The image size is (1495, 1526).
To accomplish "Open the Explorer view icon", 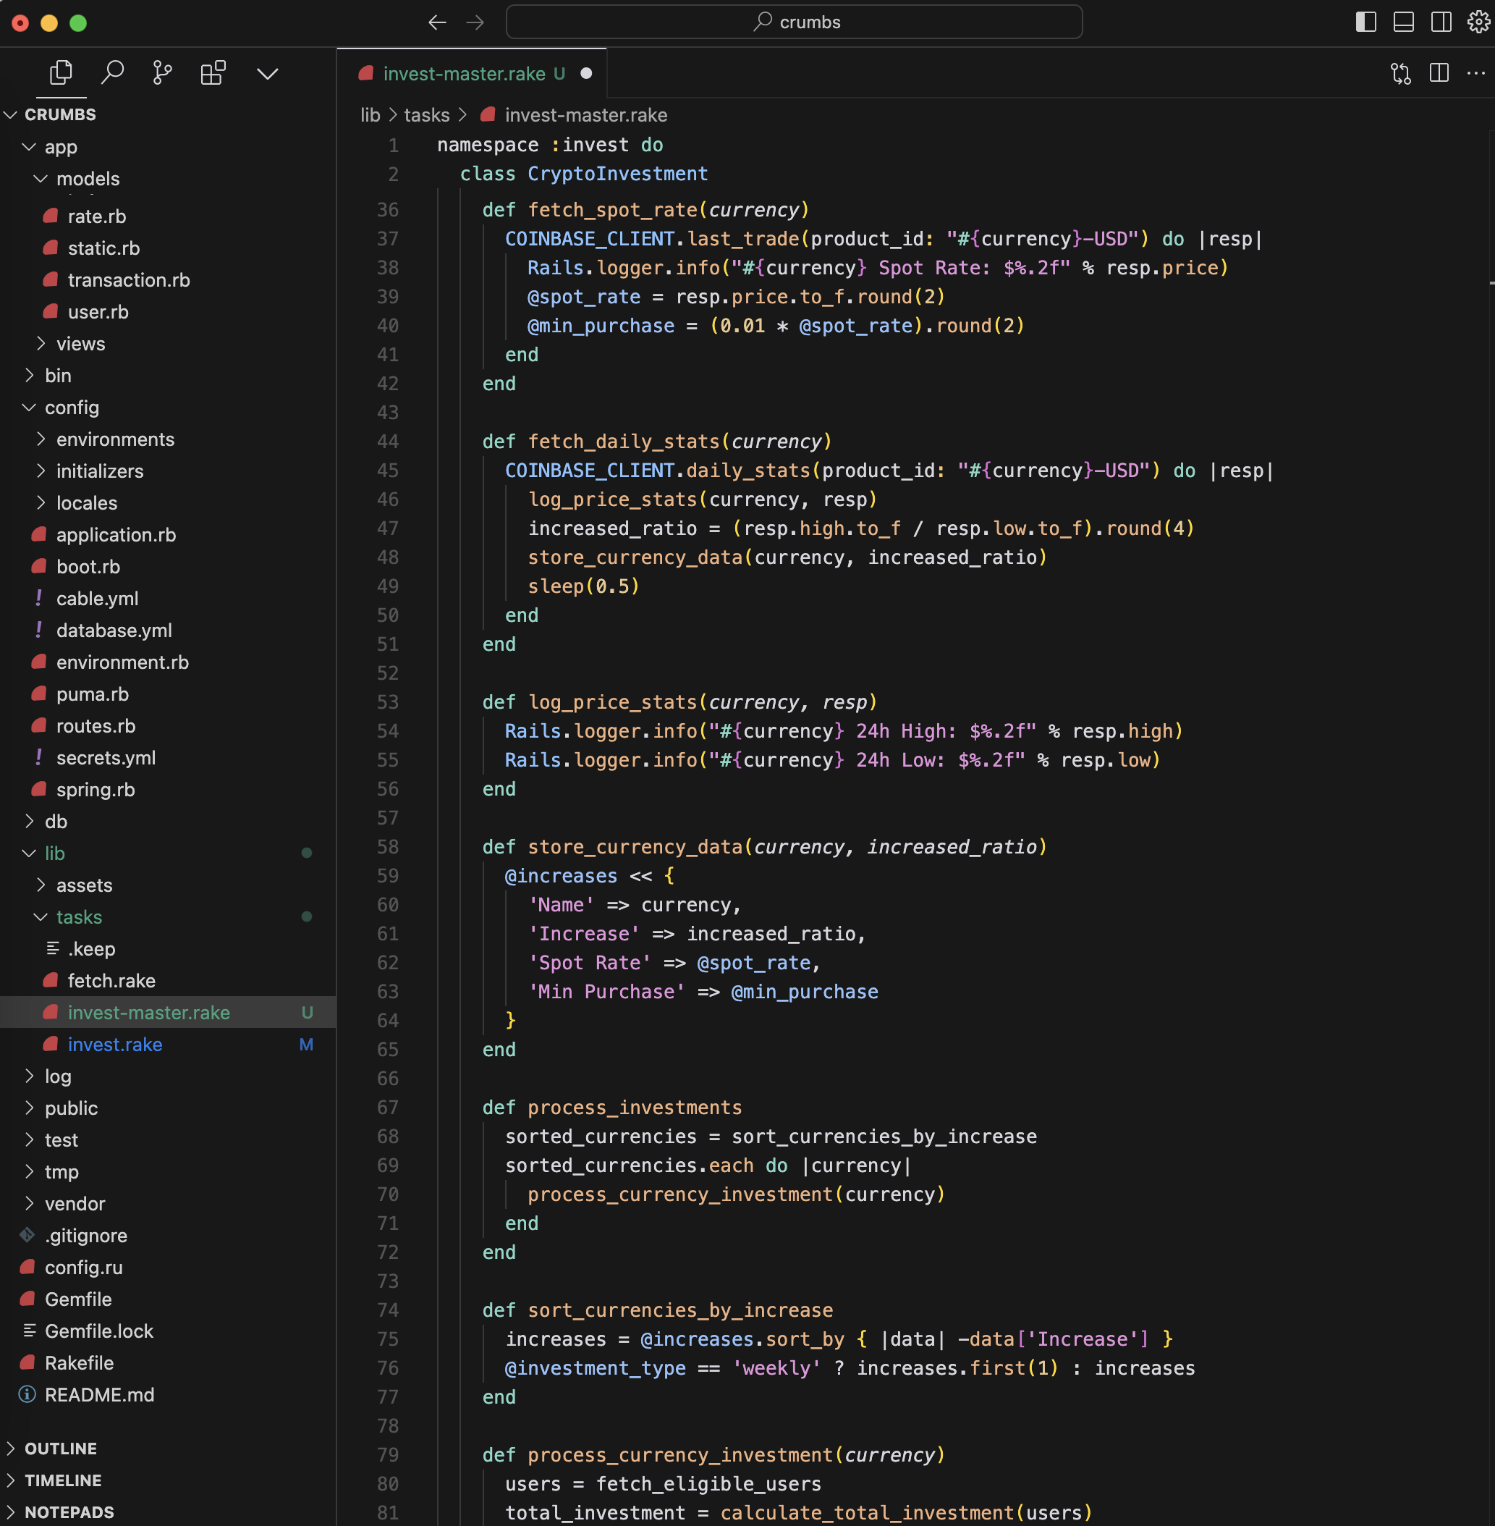I will pos(62,73).
